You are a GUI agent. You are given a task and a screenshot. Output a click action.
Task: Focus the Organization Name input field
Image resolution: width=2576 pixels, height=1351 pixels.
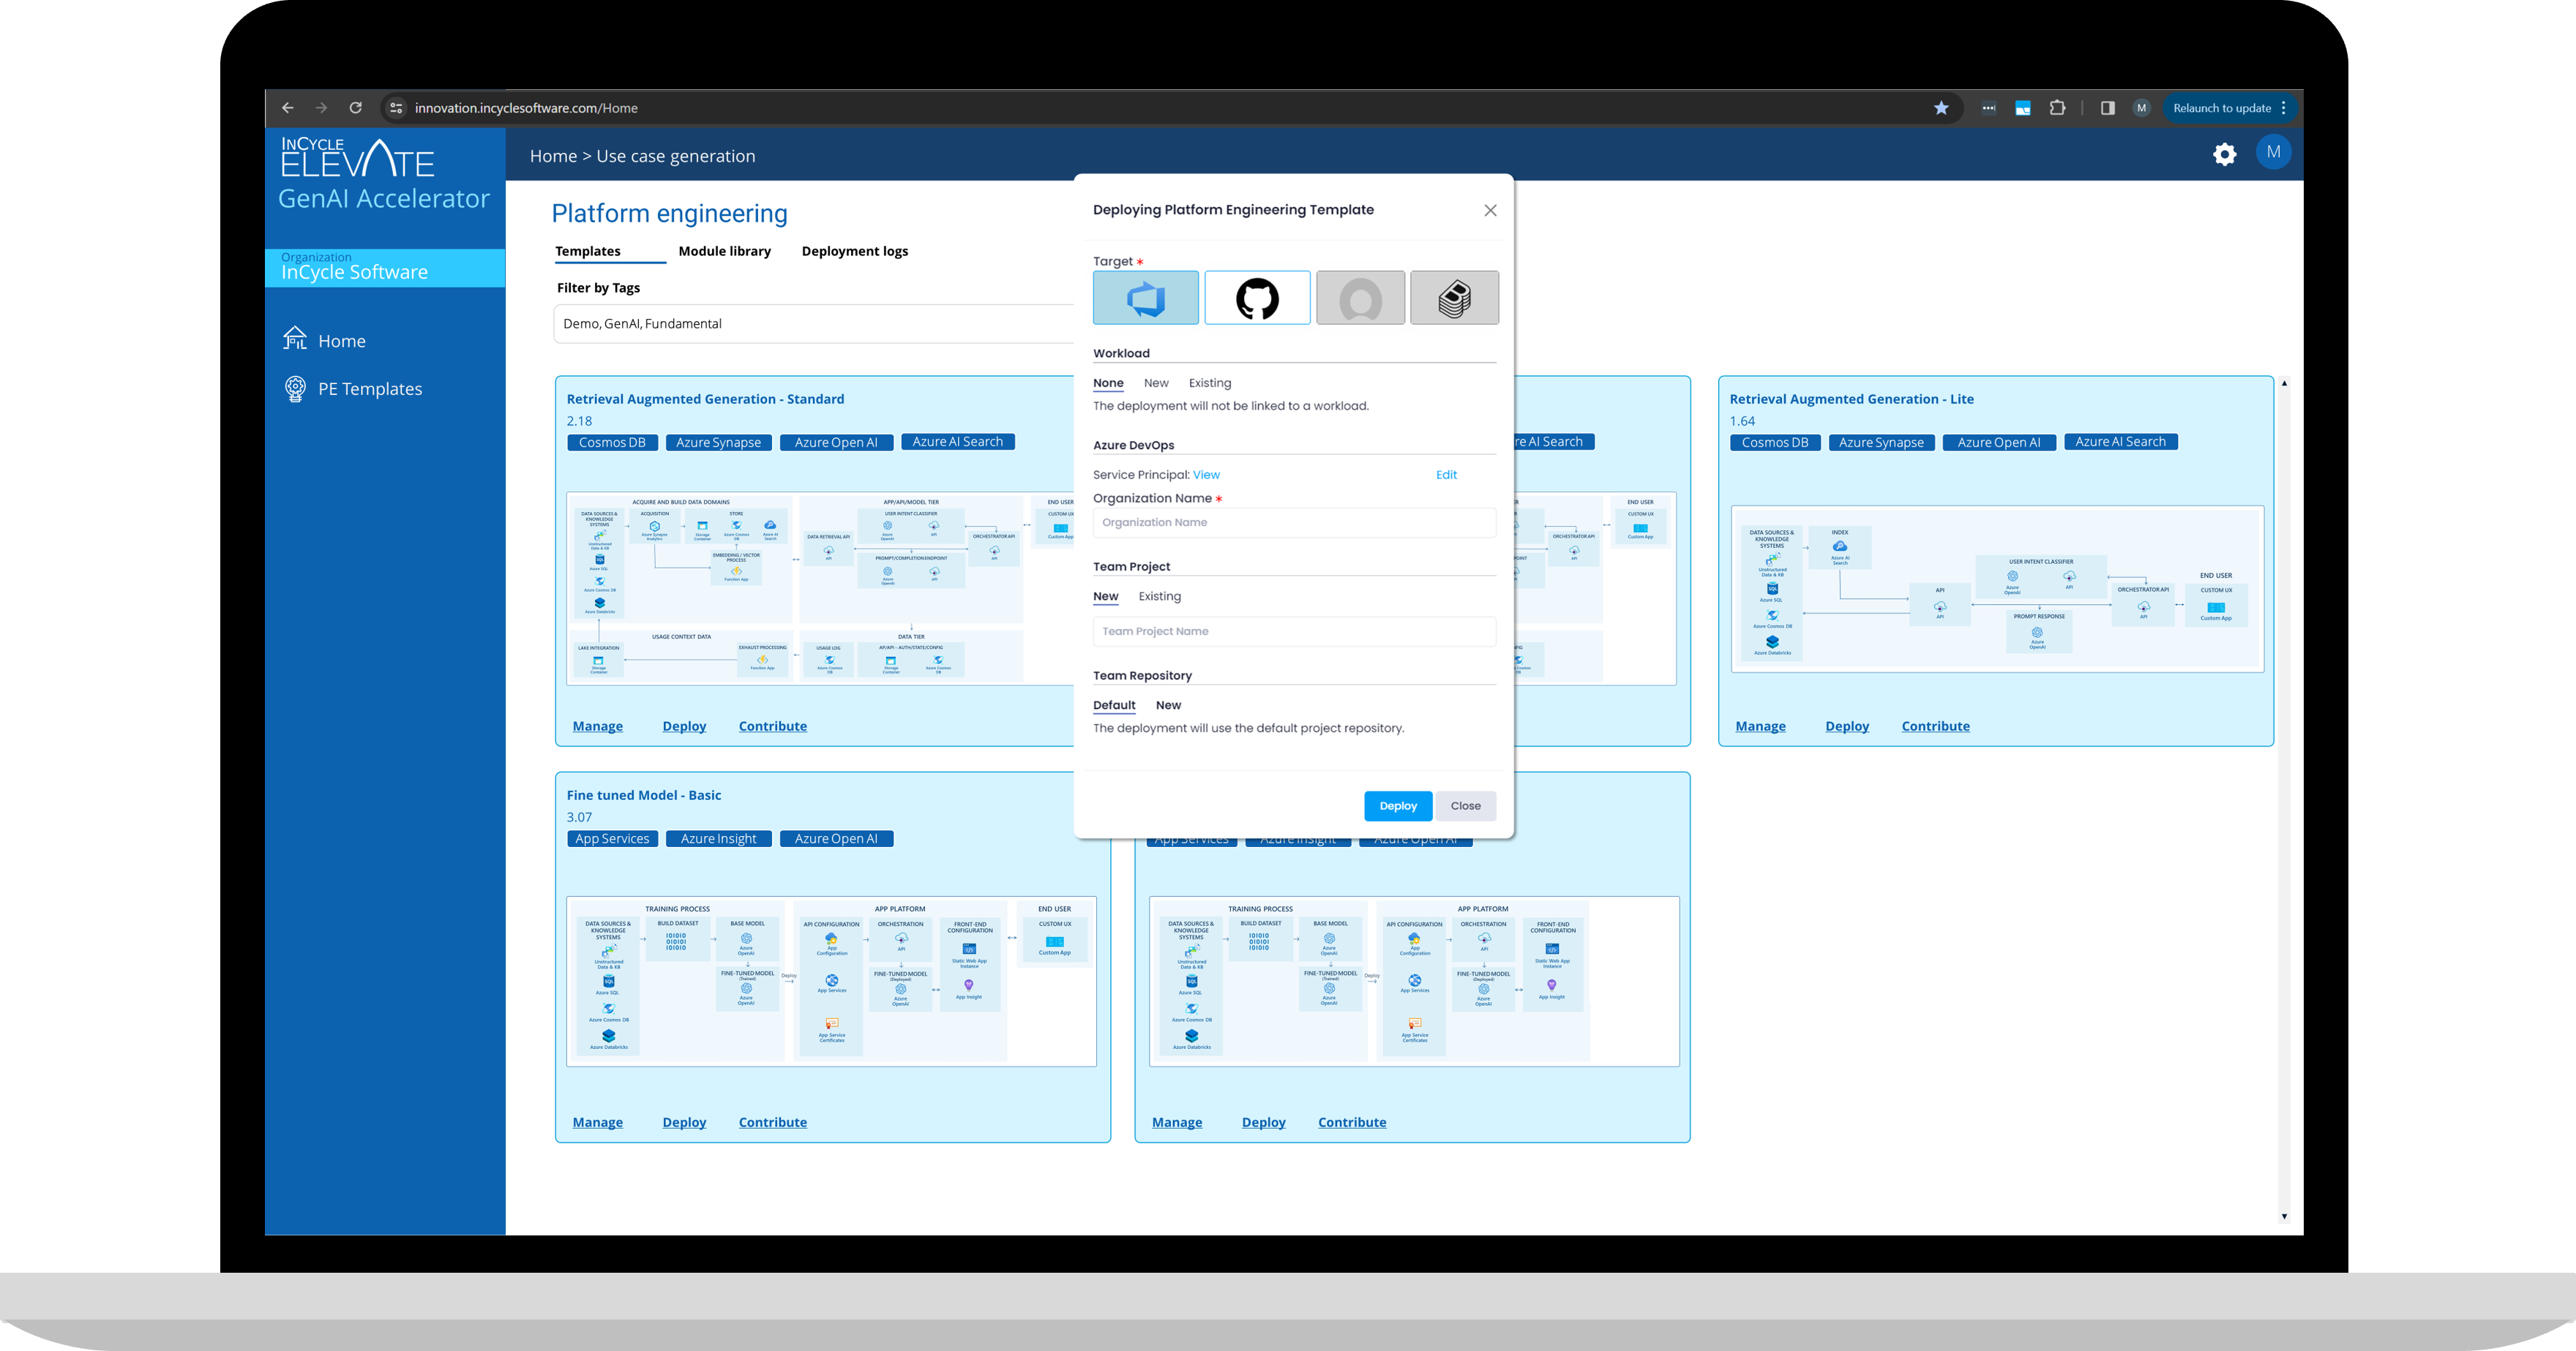tap(1294, 522)
